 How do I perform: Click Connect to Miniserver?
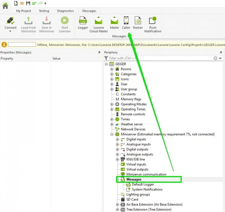pos(11,23)
